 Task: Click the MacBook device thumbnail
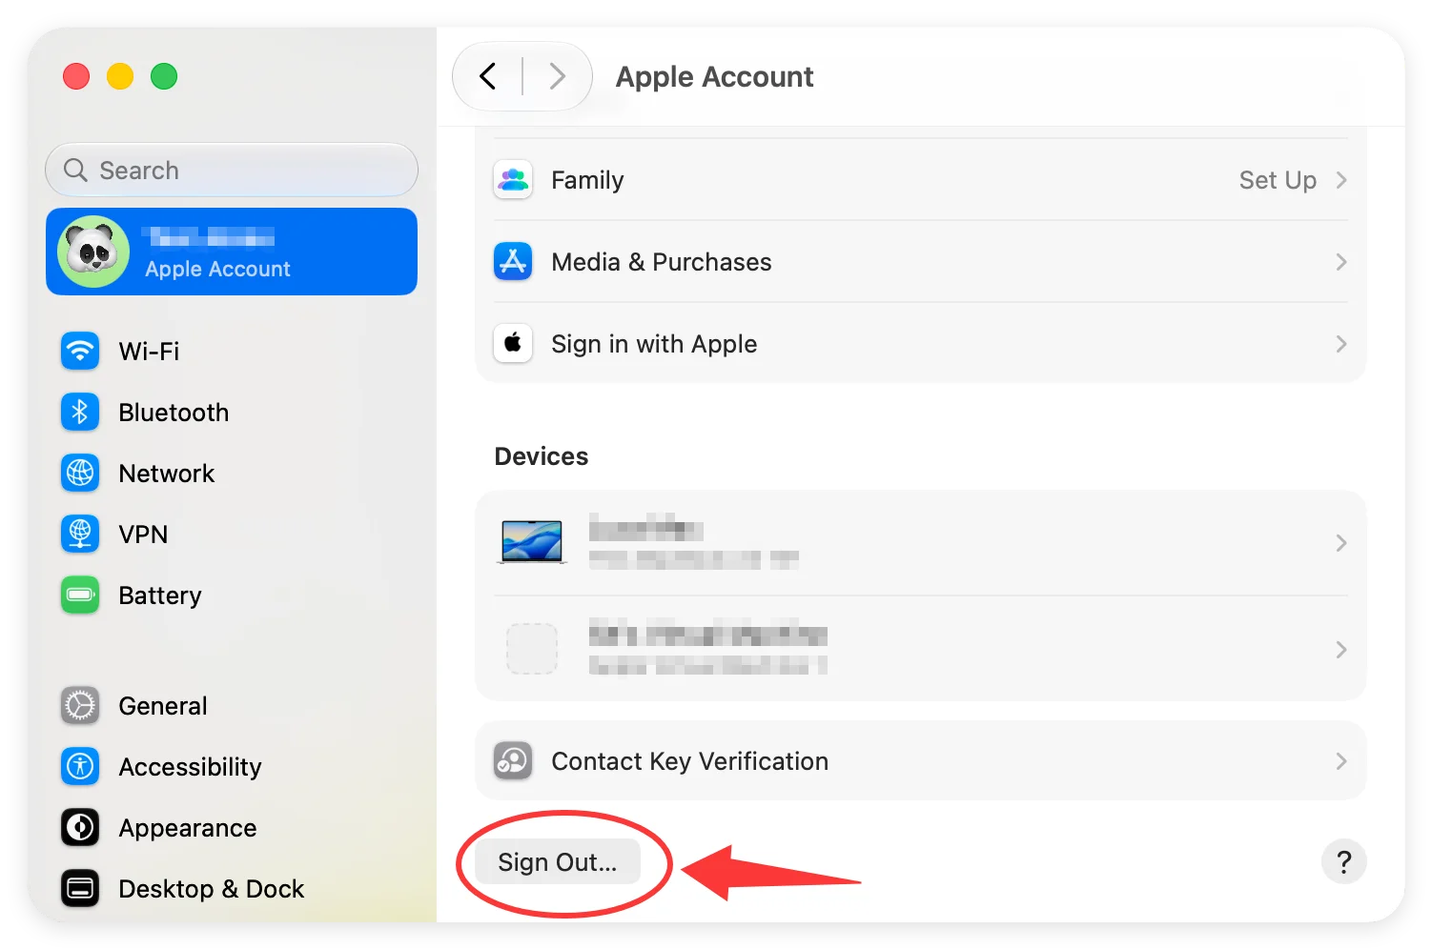[532, 542]
